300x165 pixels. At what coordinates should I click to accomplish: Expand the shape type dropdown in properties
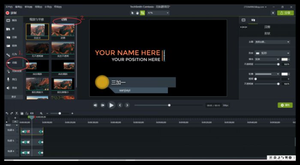click(272, 53)
